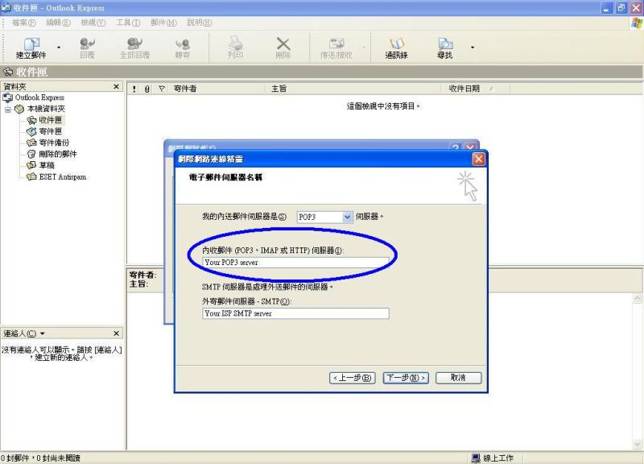The width and height of the screenshot is (644, 464).
Task: Open the 連絡人(C) dropdown menu
Action: [24, 333]
